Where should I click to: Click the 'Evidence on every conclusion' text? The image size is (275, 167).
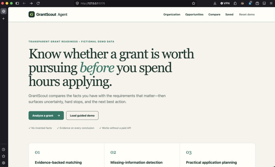tap(77, 128)
